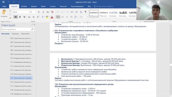Show the Результаты view in navigation
Image resolution: width=172 pixels, height=97 pixels.
coord(25,34)
